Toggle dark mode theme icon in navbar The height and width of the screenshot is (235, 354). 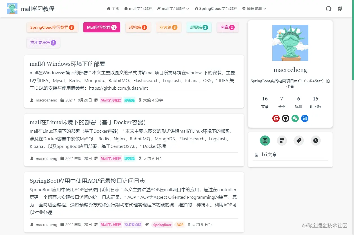pos(340,9)
